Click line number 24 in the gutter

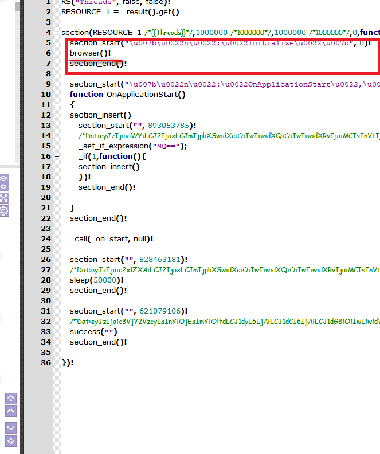click(46, 238)
